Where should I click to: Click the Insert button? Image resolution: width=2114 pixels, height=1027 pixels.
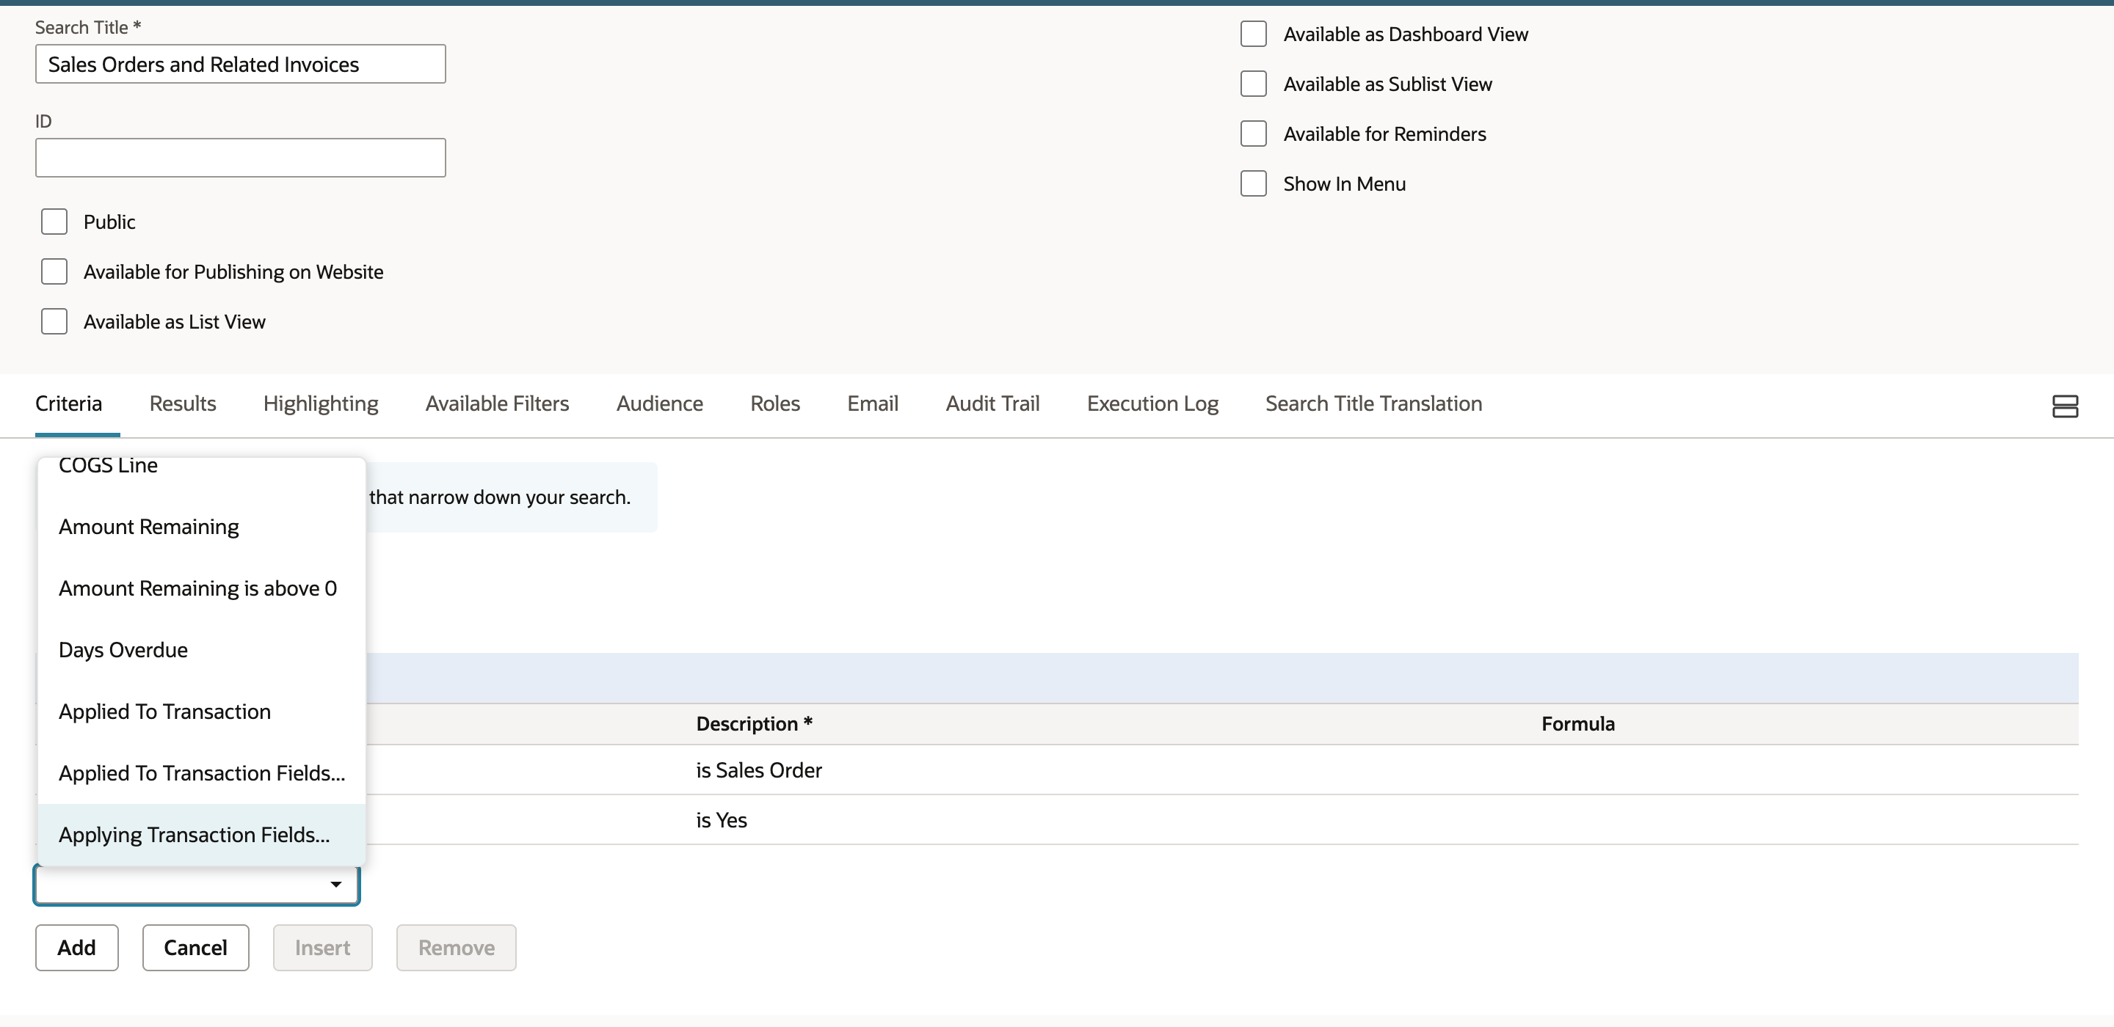click(x=322, y=948)
